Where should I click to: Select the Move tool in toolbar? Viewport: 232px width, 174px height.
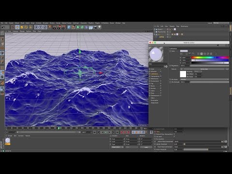click(x=17, y=27)
